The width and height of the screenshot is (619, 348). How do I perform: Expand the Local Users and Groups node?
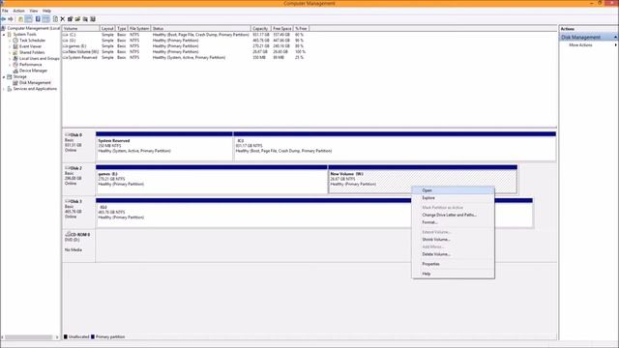pyautogui.click(x=10, y=58)
